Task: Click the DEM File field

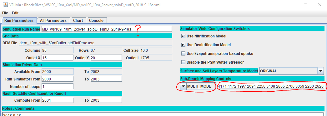Action: tap(95, 43)
